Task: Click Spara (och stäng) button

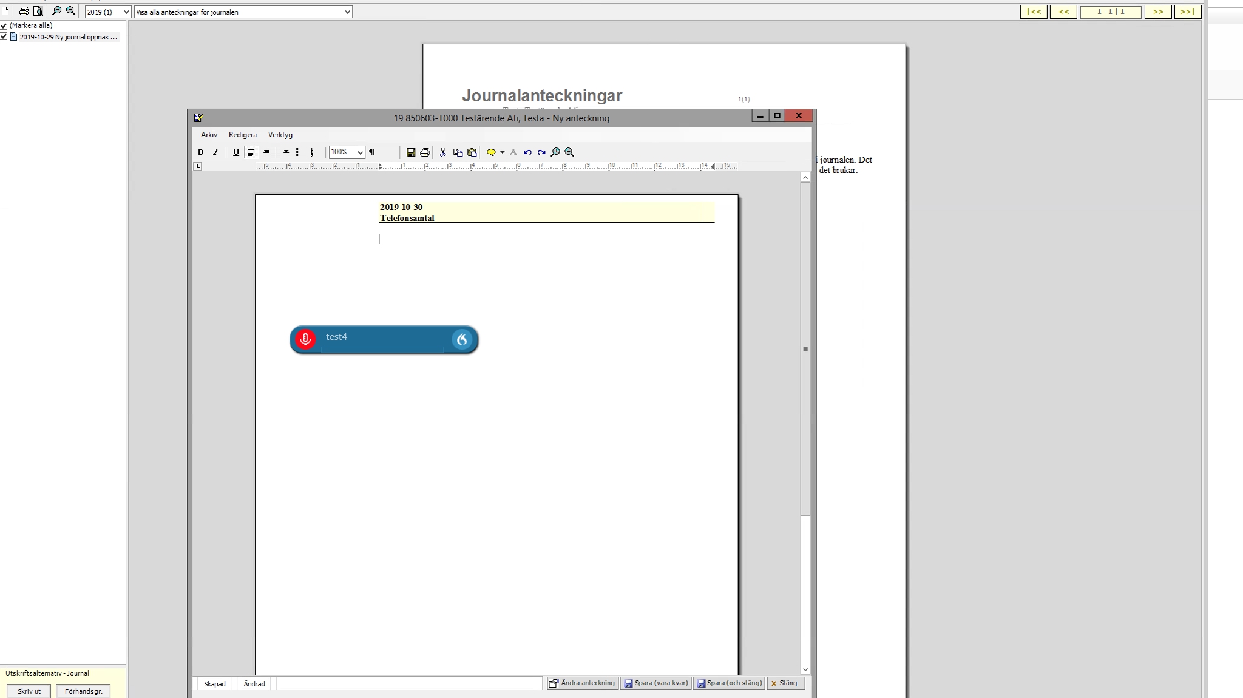Action: pos(729,683)
